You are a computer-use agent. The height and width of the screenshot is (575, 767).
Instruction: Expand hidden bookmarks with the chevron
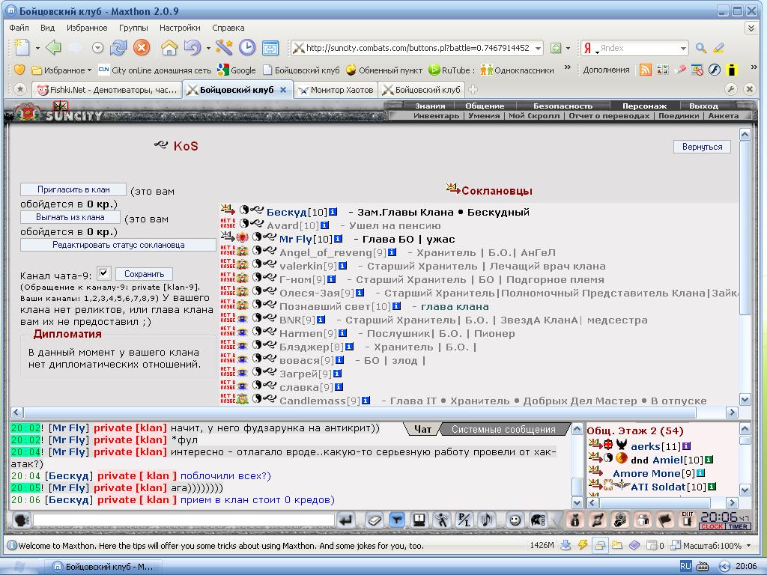click(568, 67)
